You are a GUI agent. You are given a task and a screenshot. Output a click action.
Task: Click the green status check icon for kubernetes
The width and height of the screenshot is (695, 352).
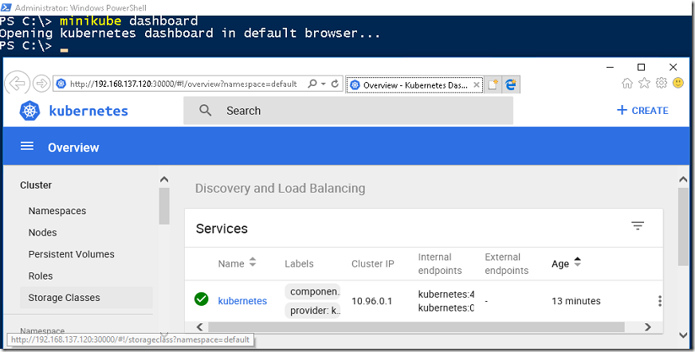point(201,299)
